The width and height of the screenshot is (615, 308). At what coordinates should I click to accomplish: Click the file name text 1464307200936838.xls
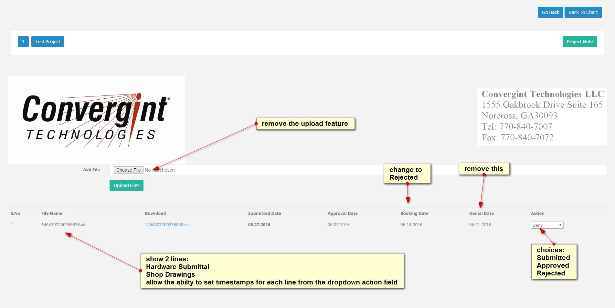64,225
